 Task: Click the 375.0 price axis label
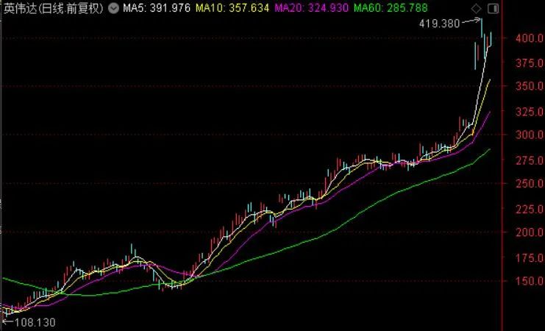530,63
